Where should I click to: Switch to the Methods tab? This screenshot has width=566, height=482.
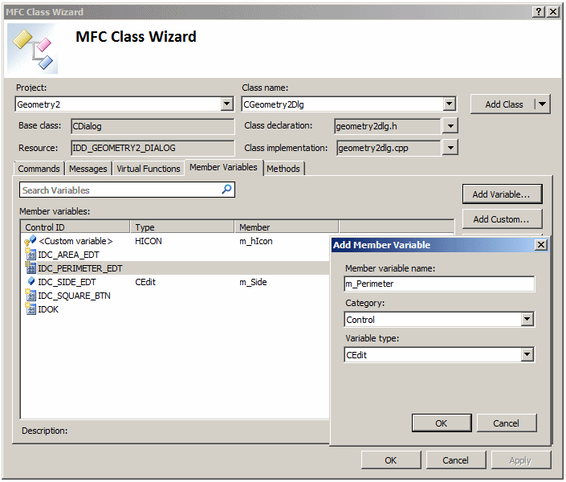(x=283, y=169)
